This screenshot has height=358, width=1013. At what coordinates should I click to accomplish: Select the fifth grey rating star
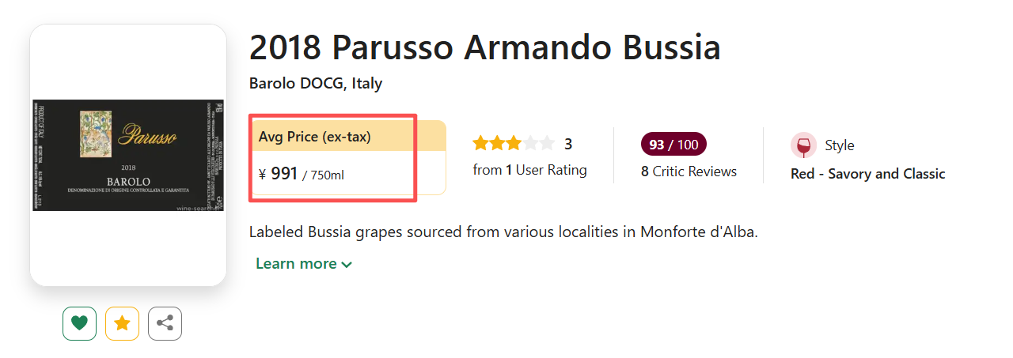click(x=548, y=143)
